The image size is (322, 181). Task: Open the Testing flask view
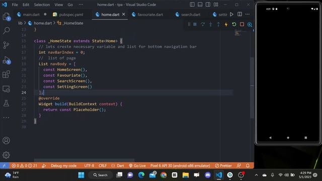coord(6,103)
